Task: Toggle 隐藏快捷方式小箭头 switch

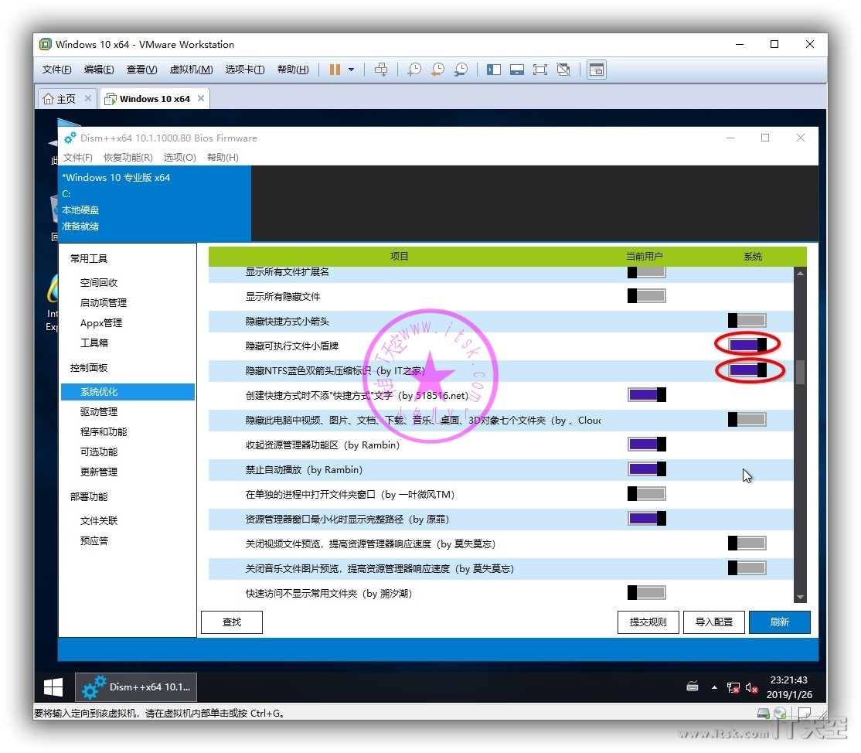Action: tap(747, 320)
